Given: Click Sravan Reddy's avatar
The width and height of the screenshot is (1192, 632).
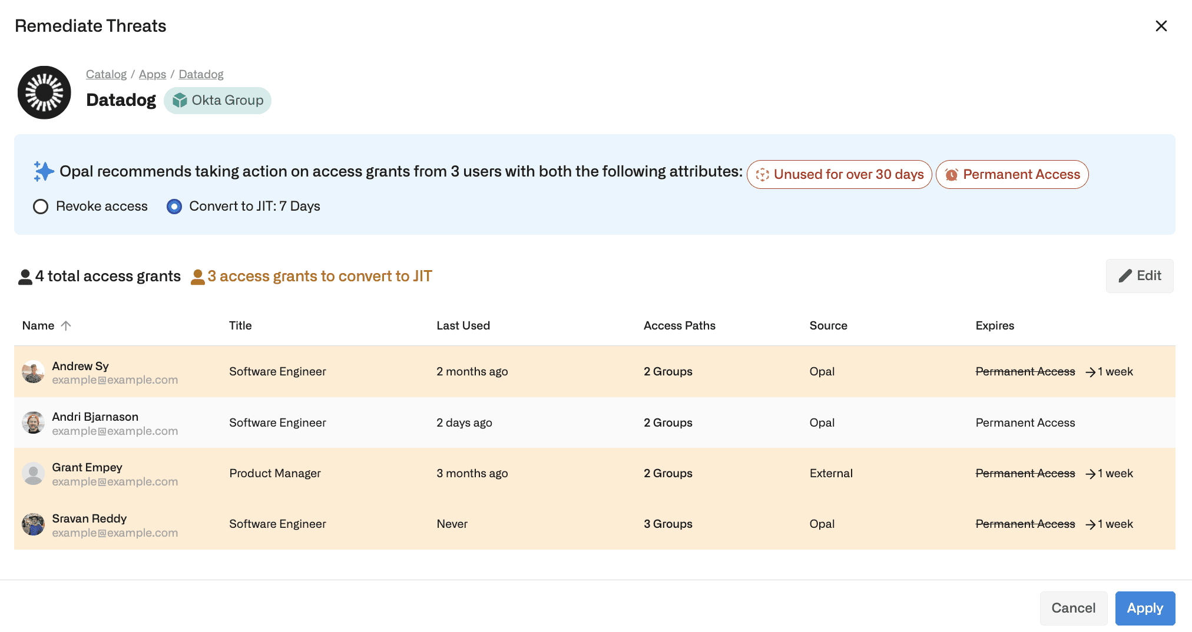Looking at the screenshot, I should [34, 524].
